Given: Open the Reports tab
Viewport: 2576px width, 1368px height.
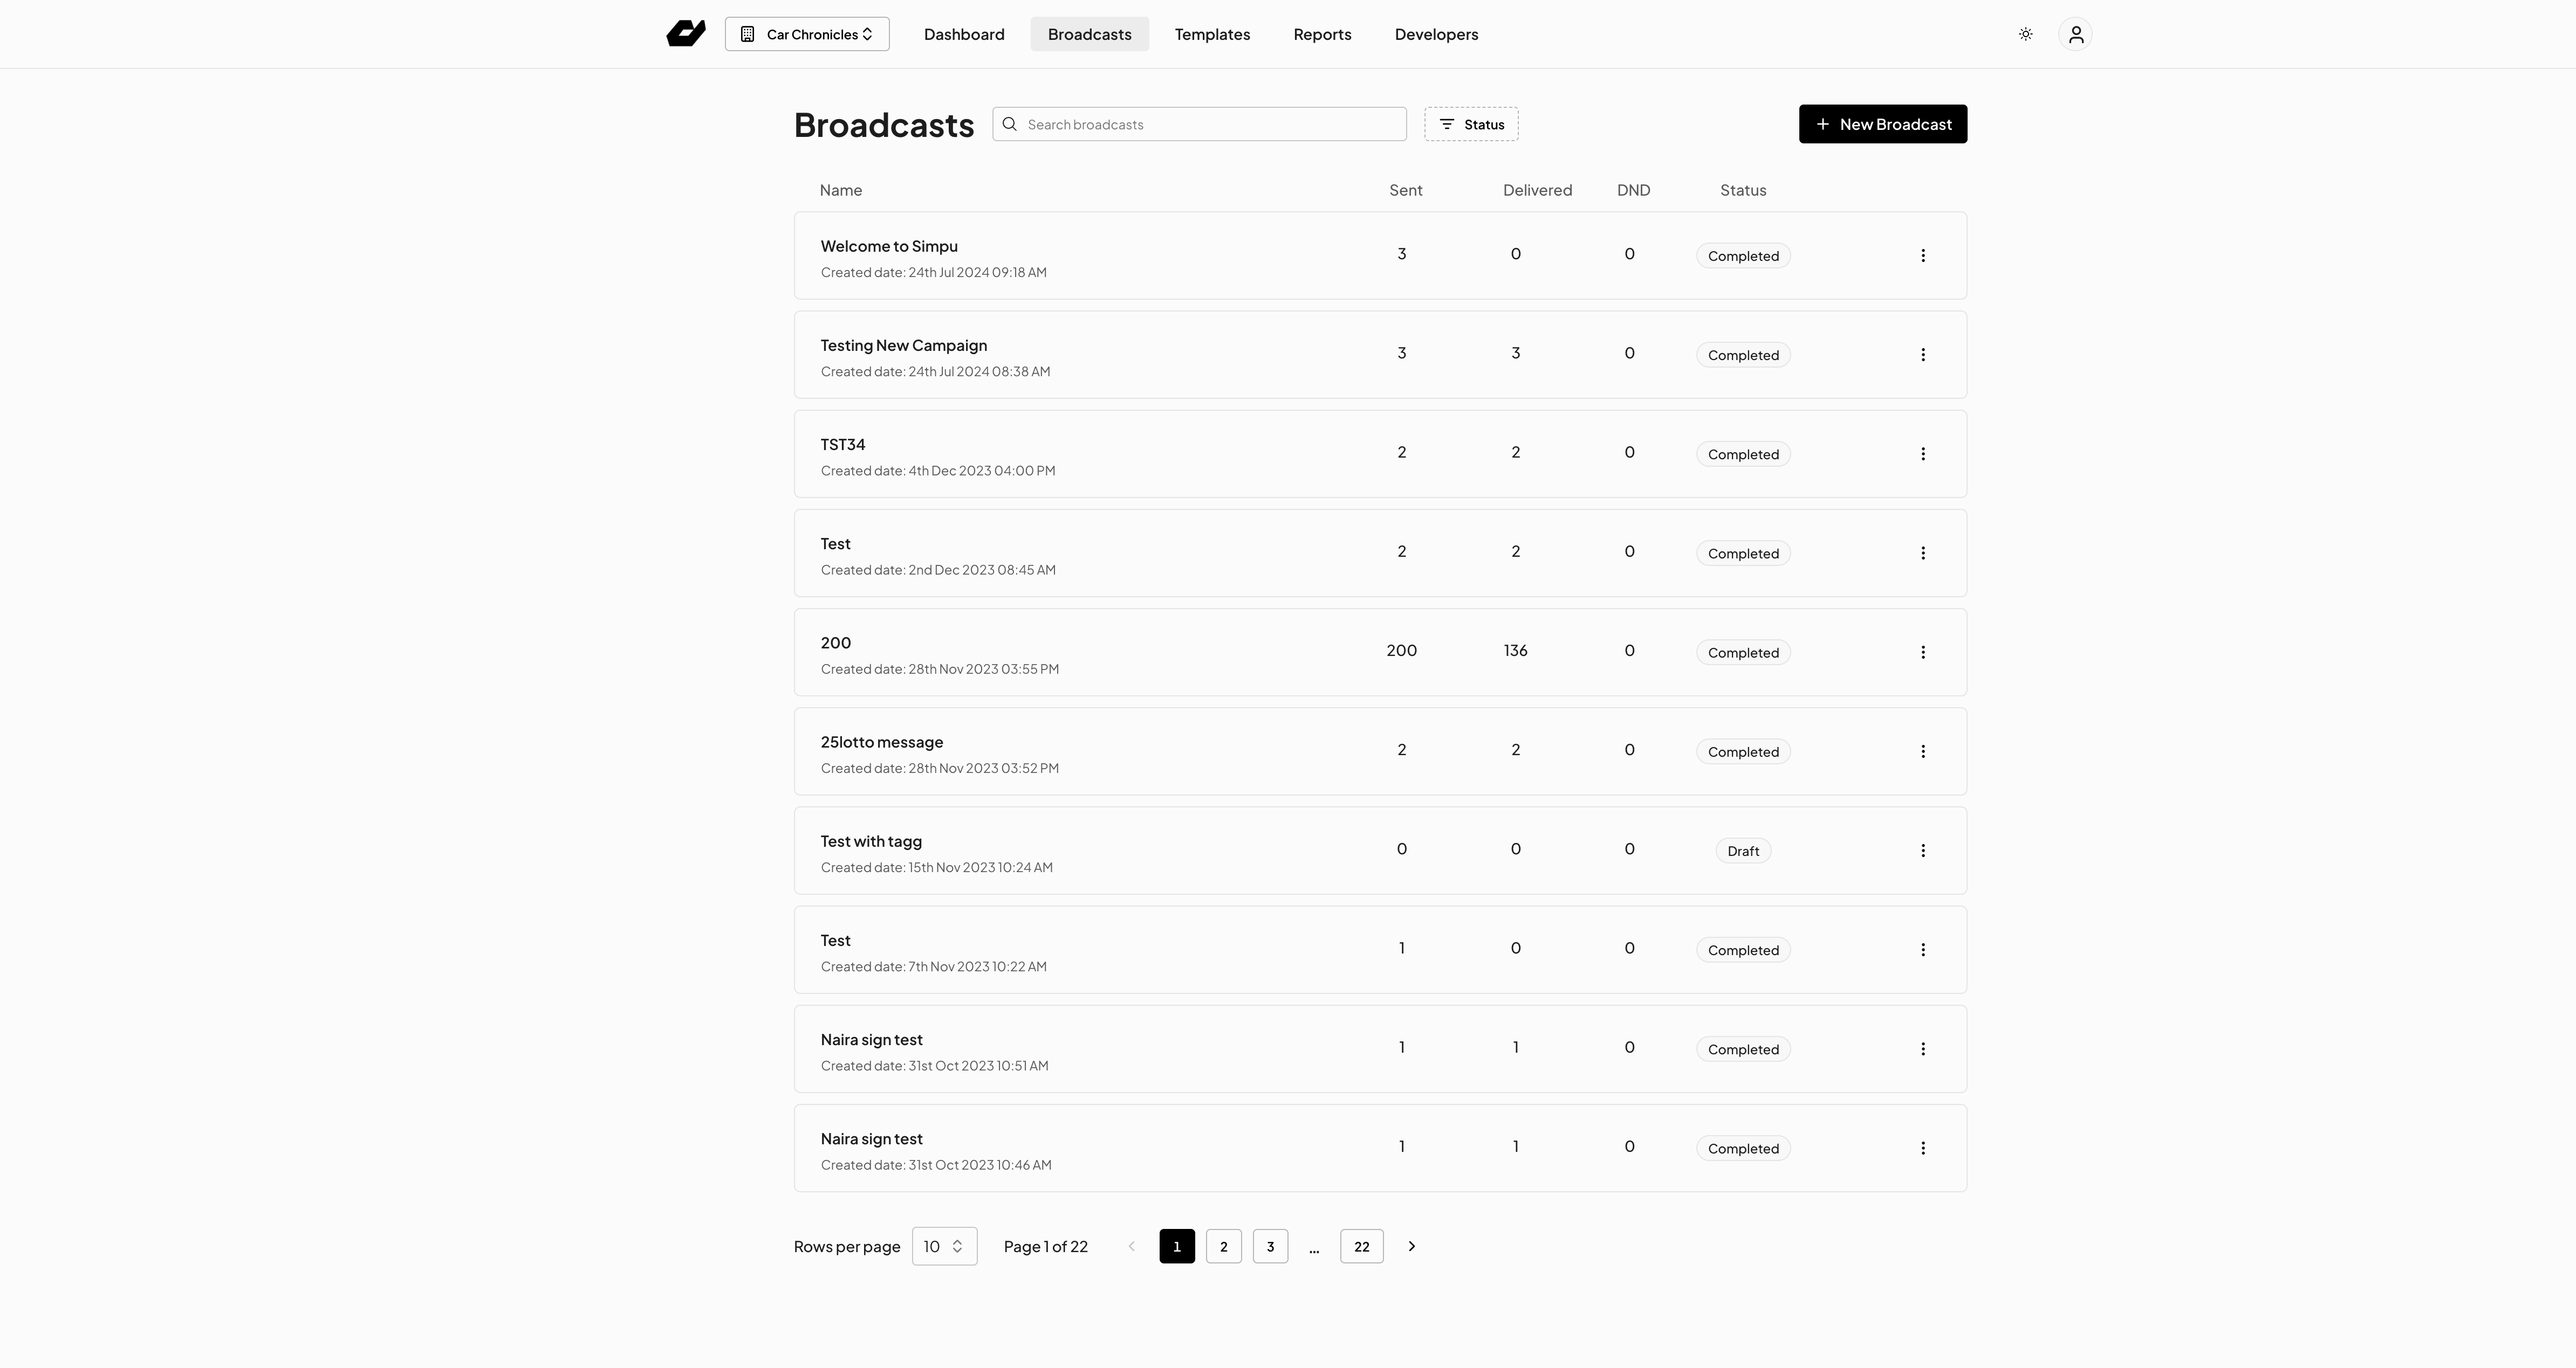Looking at the screenshot, I should [1322, 34].
